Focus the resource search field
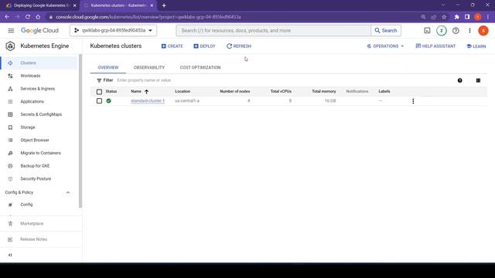 point(273,31)
